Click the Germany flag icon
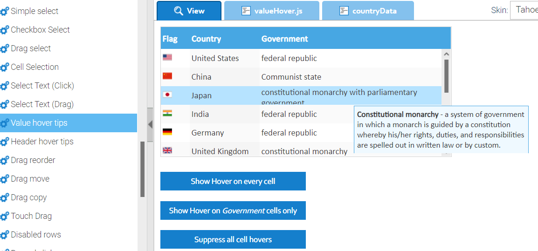Image resolution: width=538 pixels, height=251 pixels. pyautogui.click(x=167, y=132)
